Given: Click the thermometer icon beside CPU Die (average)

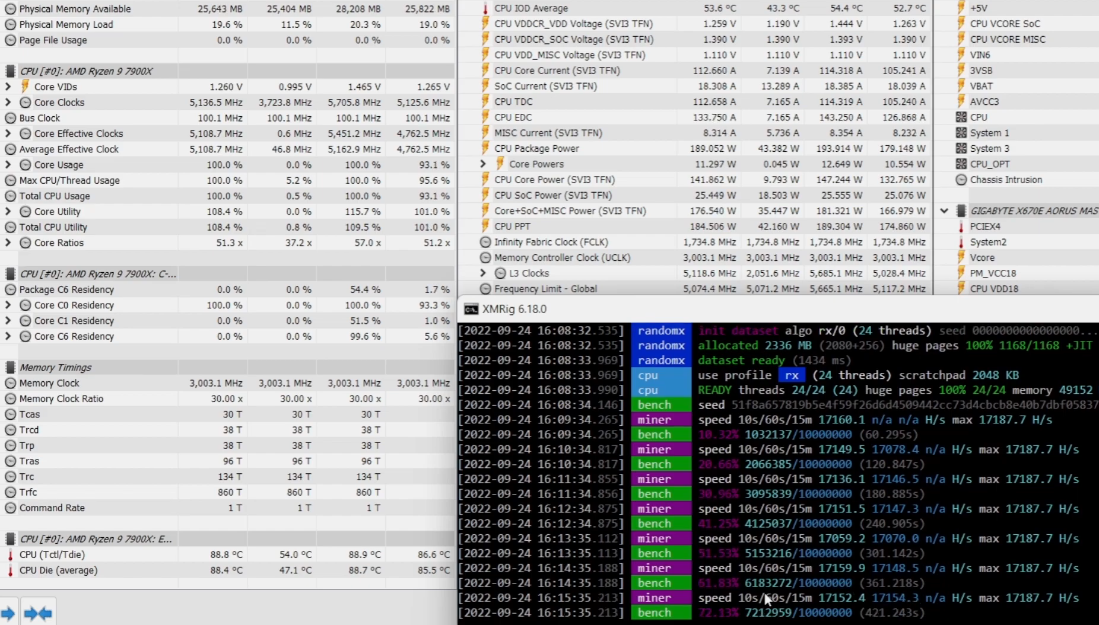Looking at the screenshot, I should pyautogui.click(x=10, y=570).
